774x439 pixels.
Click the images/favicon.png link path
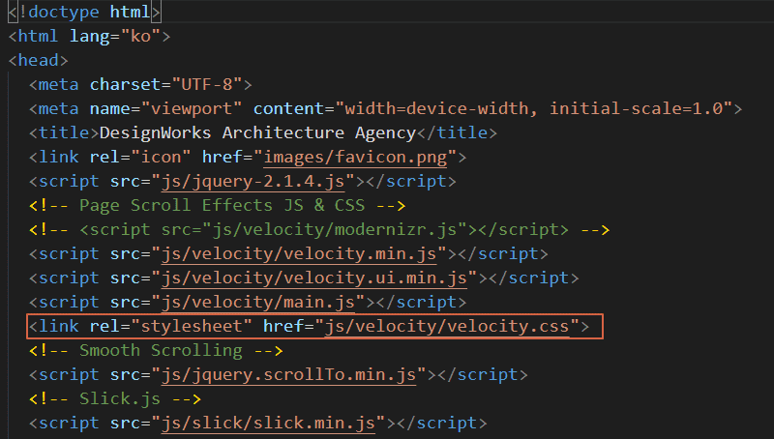click(355, 157)
